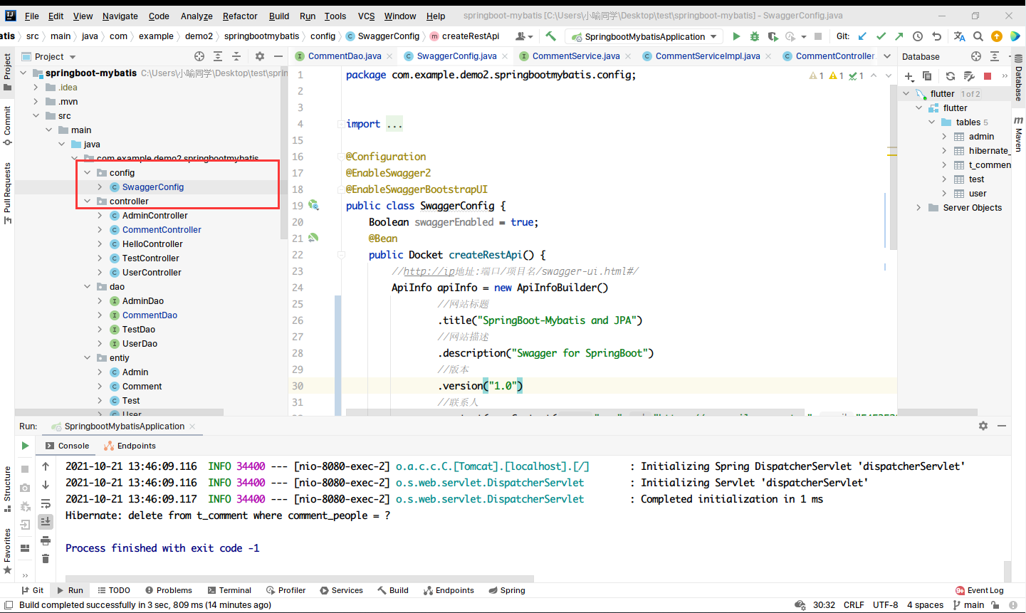This screenshot has height=613, width=1026.
Task: Toggle the Database stripe button on the right edge
Action: tap(1019, 78)
